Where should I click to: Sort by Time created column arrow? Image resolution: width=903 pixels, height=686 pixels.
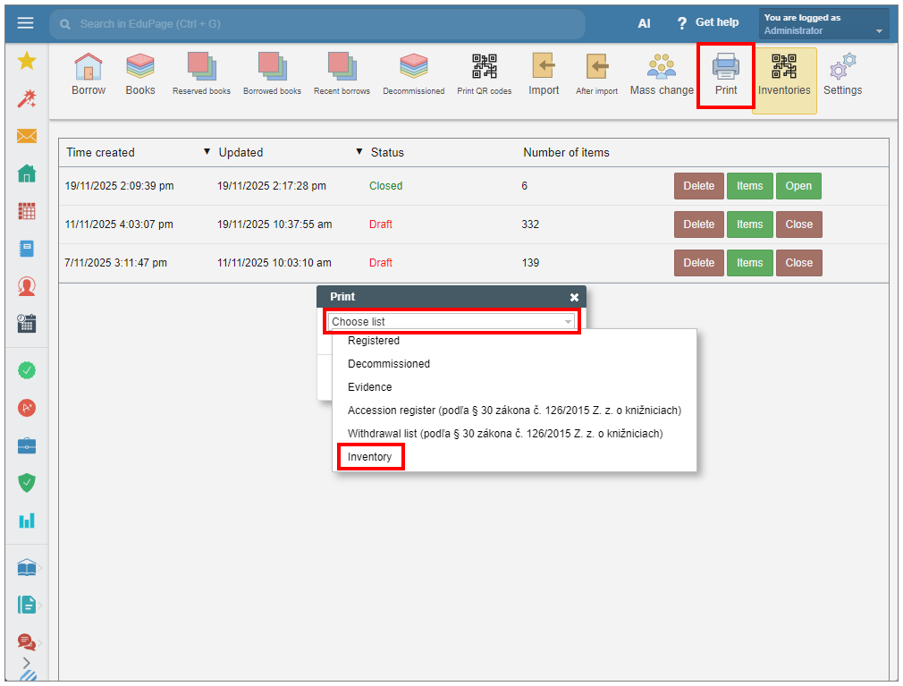pos(207,152)
